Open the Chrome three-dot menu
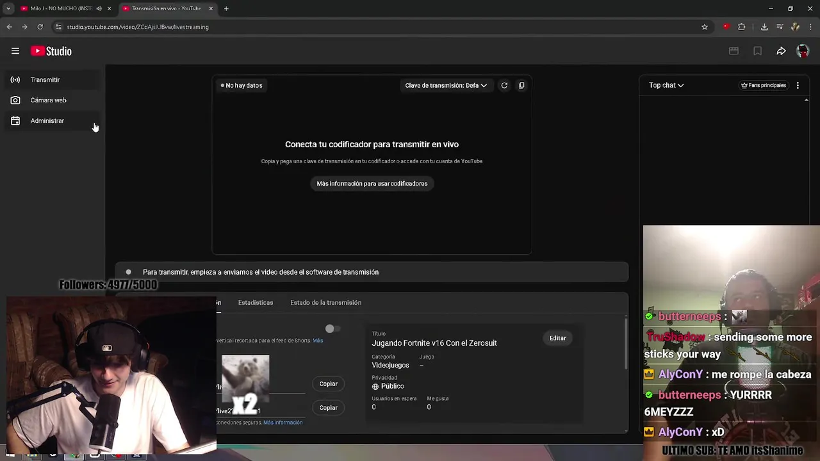 pyautogui.click(x=810, y=27)
